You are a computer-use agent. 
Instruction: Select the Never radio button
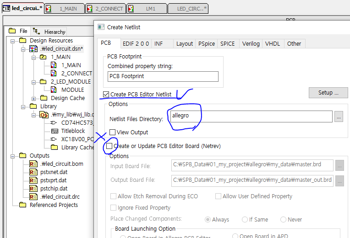[283, 220]
